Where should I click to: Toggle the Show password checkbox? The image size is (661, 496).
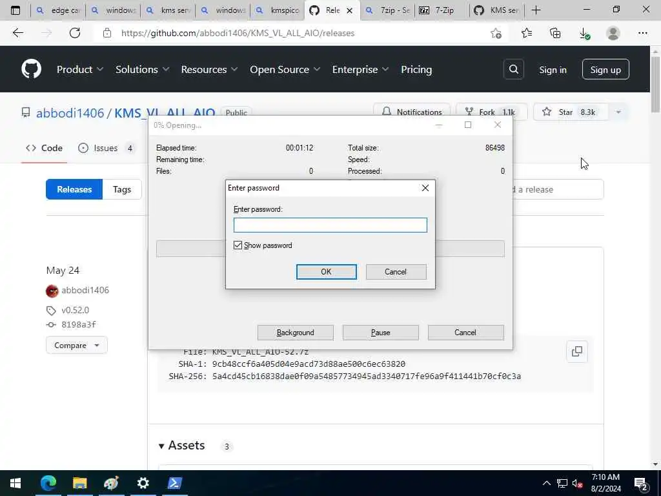pyautogui.click(x=238, y=245)
